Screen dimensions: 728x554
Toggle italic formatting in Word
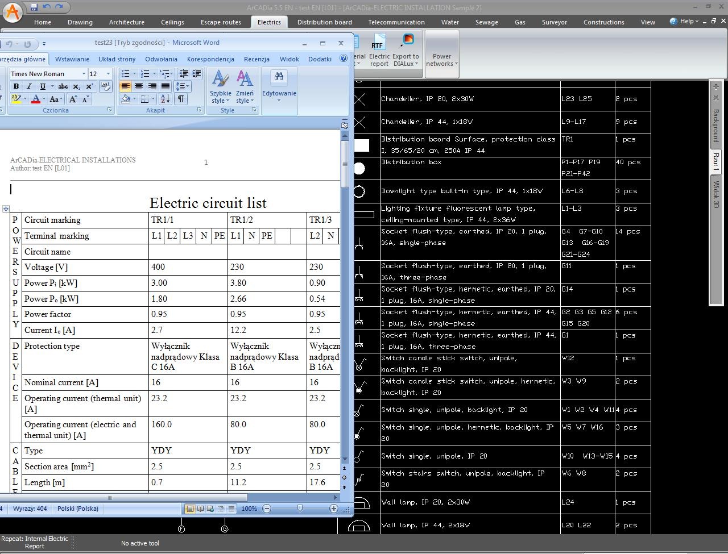[29, 86]
